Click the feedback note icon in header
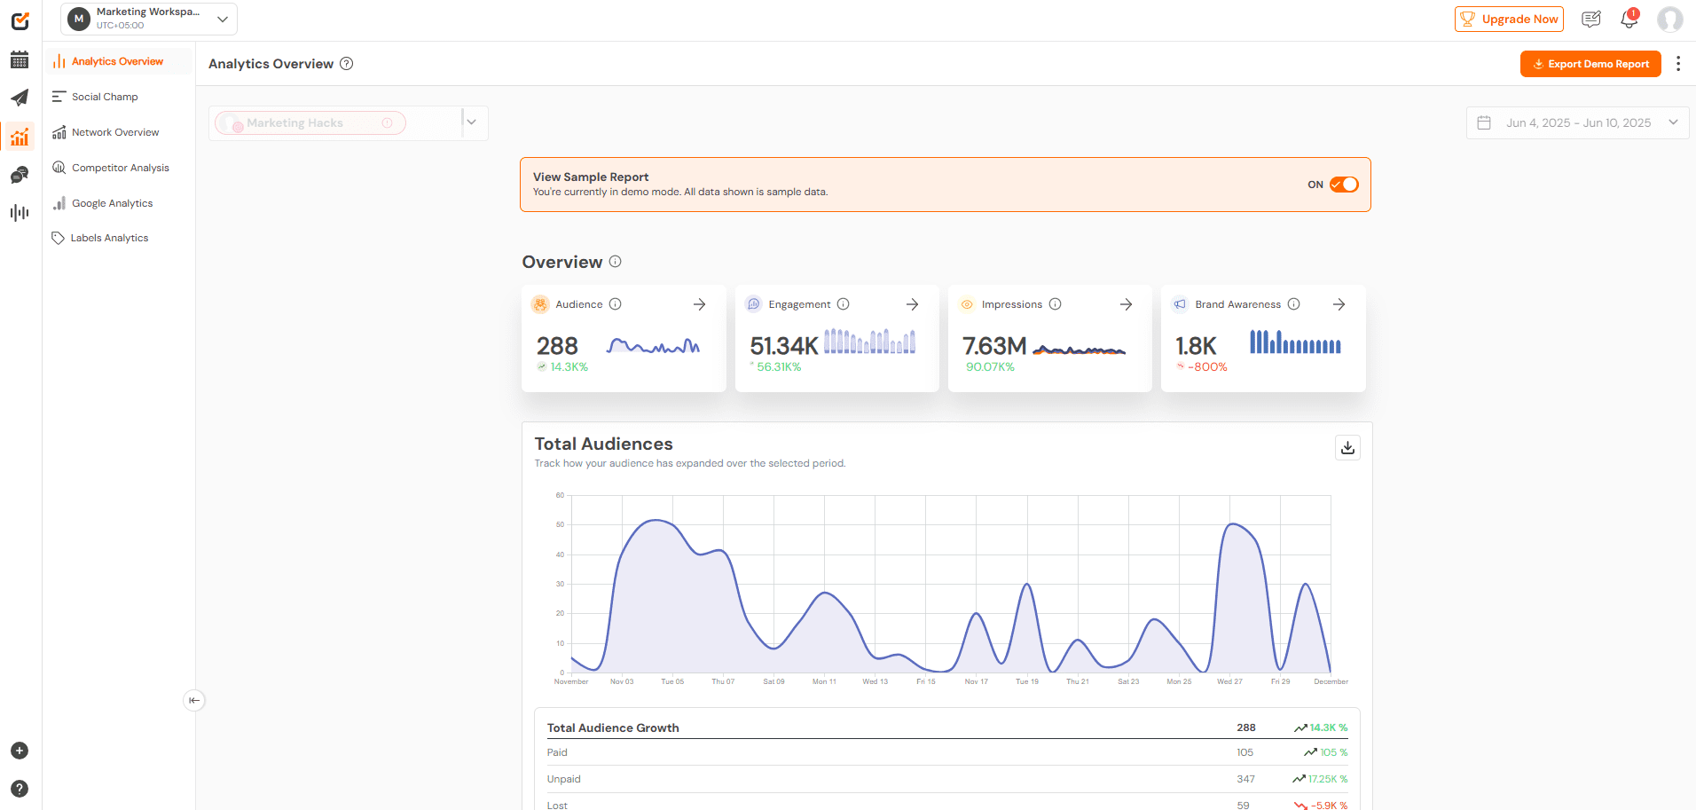The height and width of the screenshot is (810, 1696). tap(1590, 19)
